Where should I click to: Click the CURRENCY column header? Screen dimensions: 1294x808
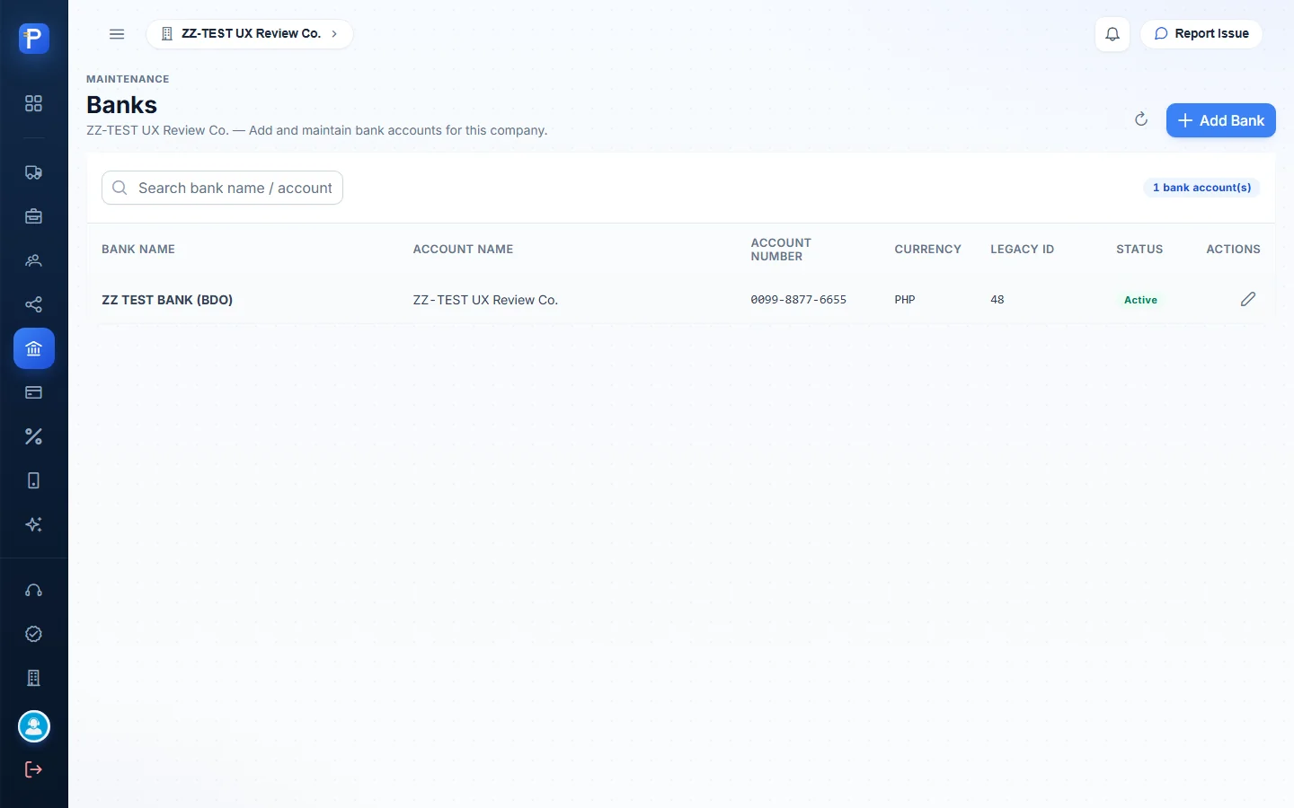(x=927, y=250)
